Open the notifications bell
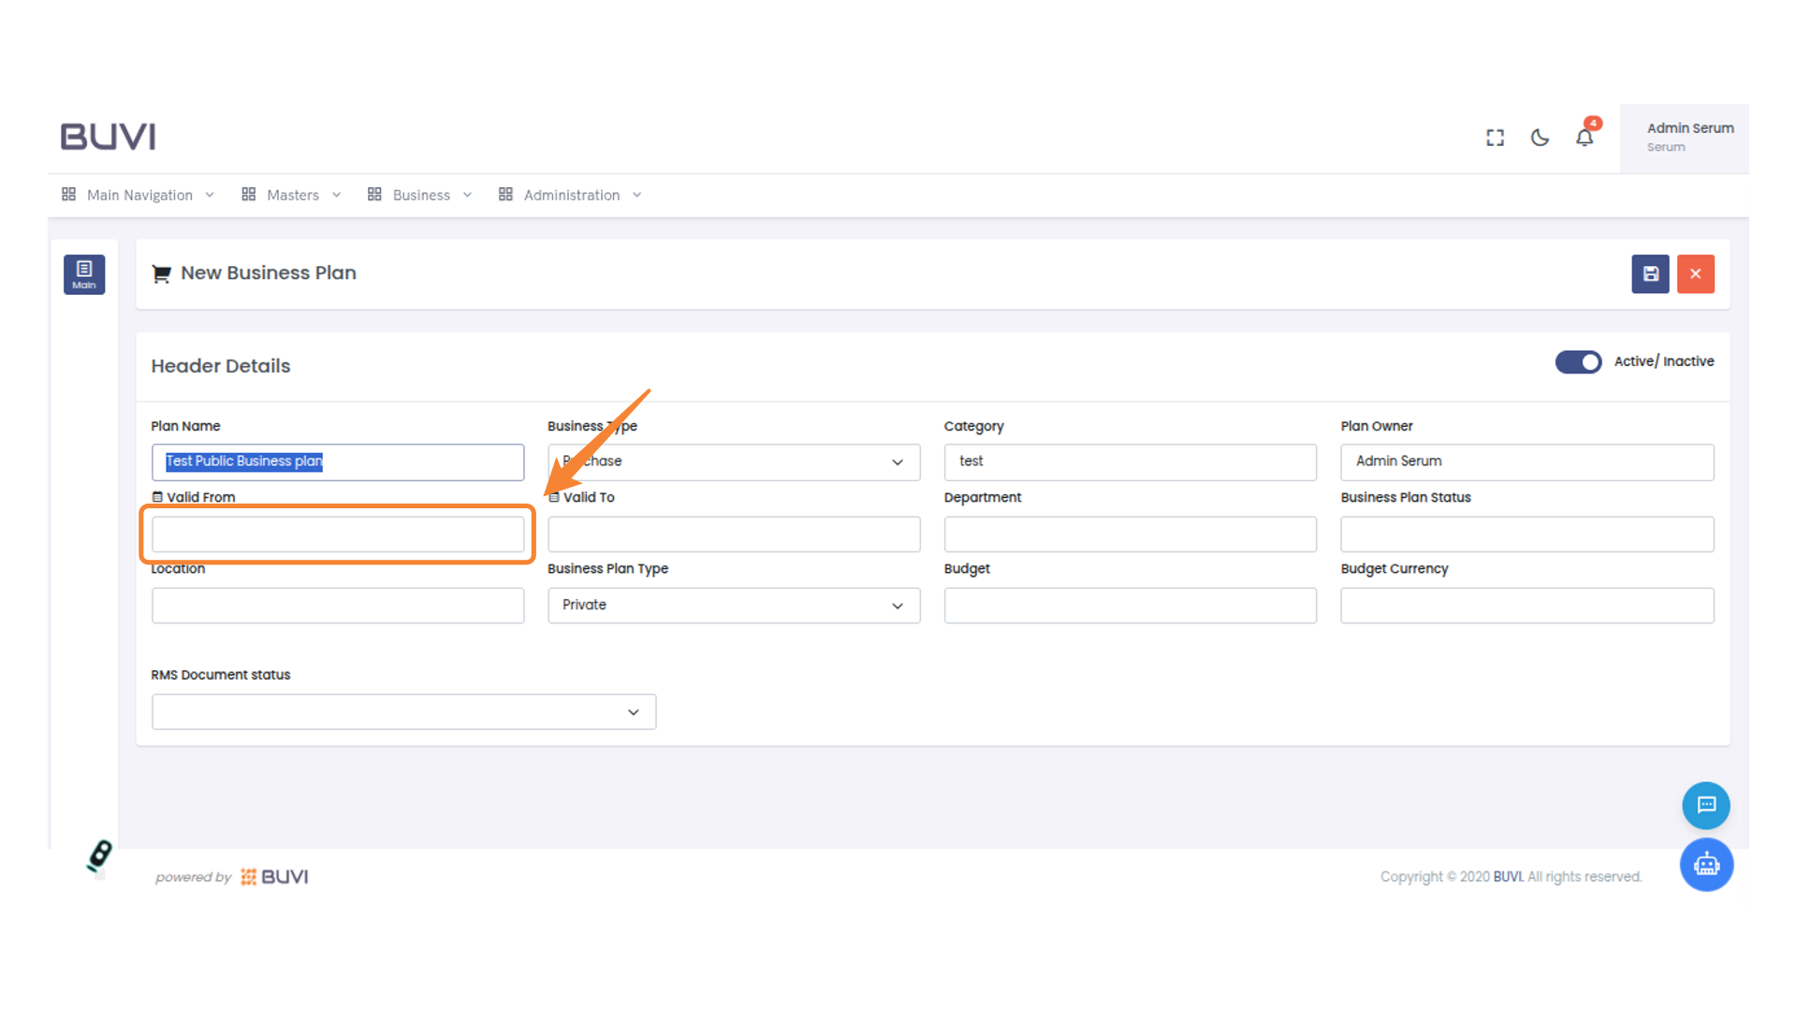This screenshot has height=1011, width=1797. 1585,138
